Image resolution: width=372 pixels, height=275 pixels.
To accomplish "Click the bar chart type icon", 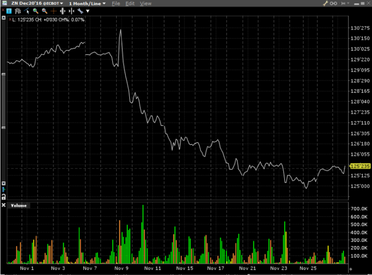I will pyautogui.click(x=18, y=11).
